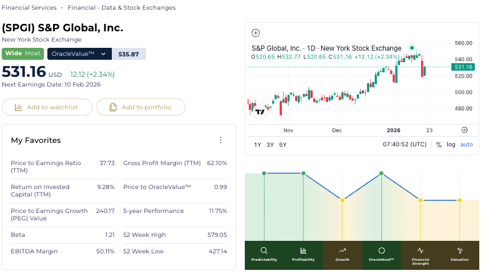Click the TradingView logo on chart
This screenshot has width=489, height=275.
pos(260,112)
